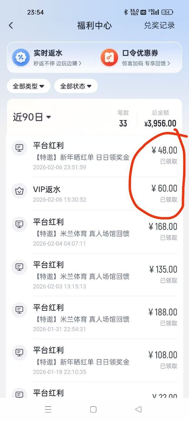Open the 全部类型 filter dropdown
Viewport: 189px width, 421px height.
click(x=29, y=86)
